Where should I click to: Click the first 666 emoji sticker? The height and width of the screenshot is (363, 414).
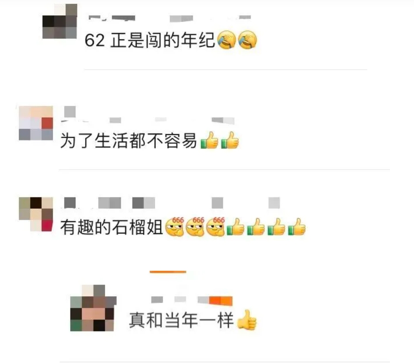click(x=175, y=227)
